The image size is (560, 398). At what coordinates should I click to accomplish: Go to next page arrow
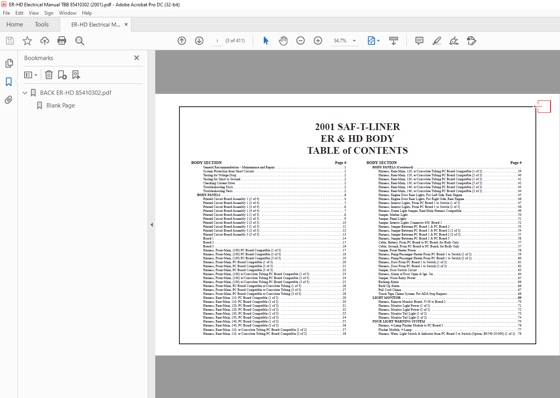[199, 41]
